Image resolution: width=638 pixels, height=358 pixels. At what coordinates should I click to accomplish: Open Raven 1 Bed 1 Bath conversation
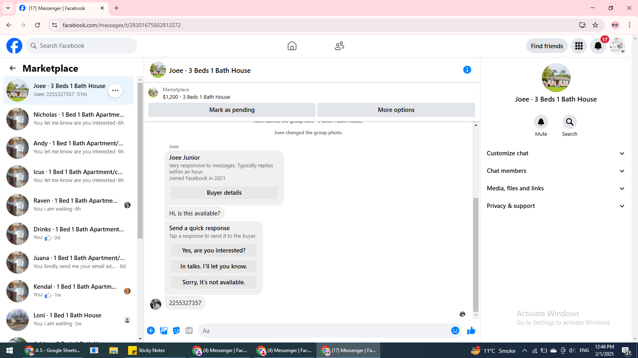[69, 205]
